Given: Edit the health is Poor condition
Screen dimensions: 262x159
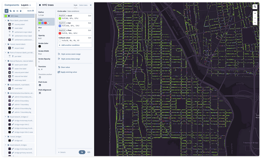Looking at the screenshot, I should coord(90,30).
